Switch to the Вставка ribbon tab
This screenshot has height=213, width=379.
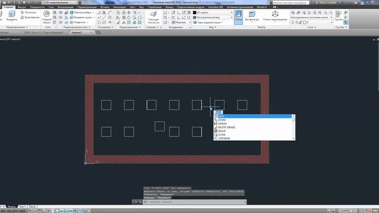(x=105, y=7)
